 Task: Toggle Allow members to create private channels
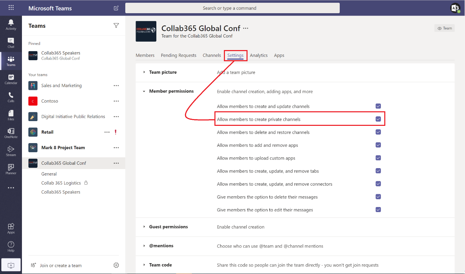point(378,119)
